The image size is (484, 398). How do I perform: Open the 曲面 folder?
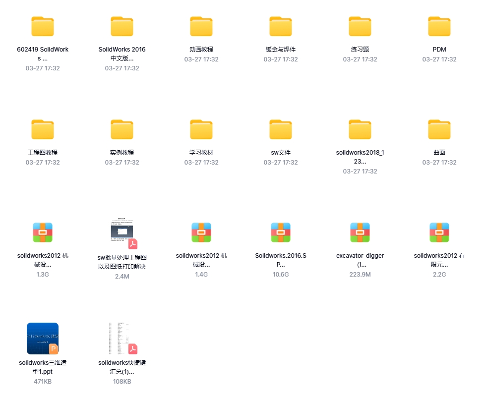point(439,129)
